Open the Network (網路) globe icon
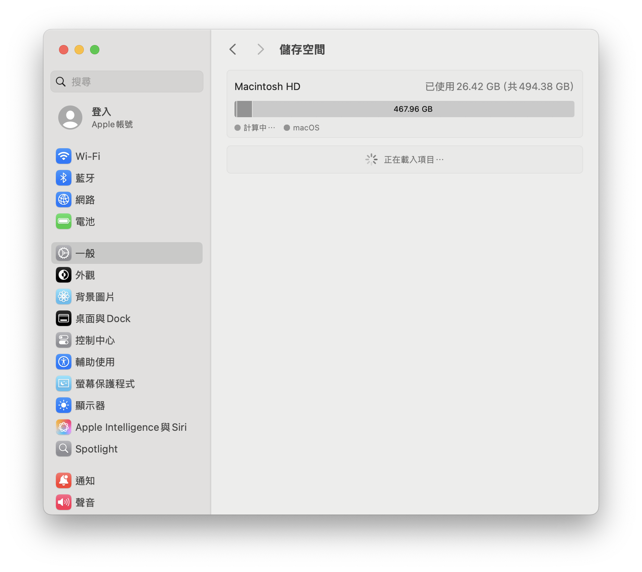Screen dimensions: 642x572 (x=64, y=200)
